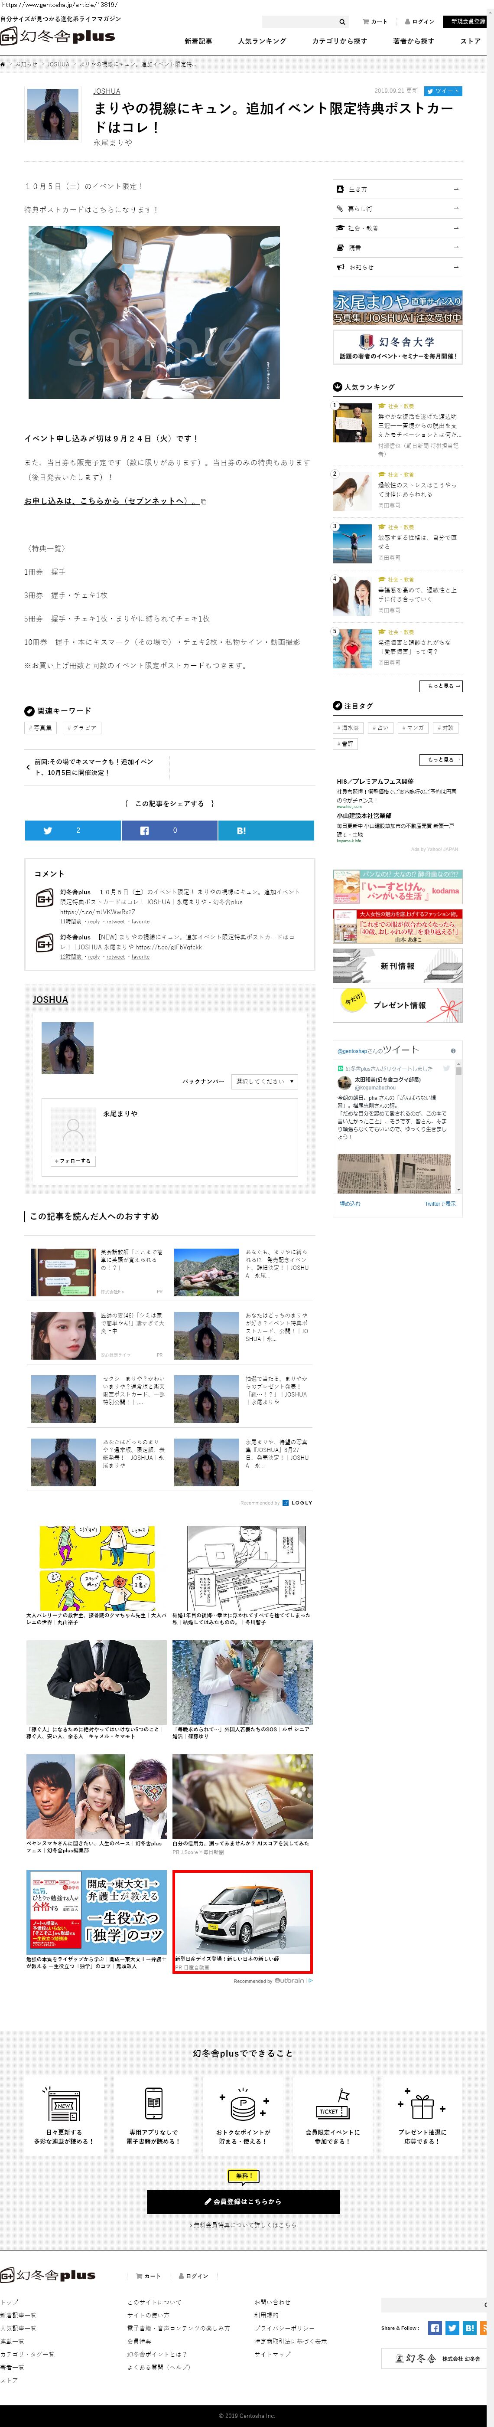Click the new Nissan Dayz car ad
The height and width of the screenshot is (2427, 494).
(x=243, y=1920)
